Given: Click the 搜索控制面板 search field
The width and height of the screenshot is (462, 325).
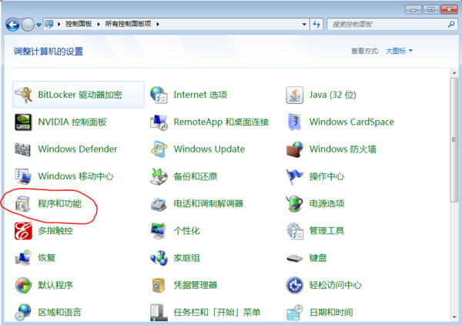Looking at the screenshot, I should 392,24.
